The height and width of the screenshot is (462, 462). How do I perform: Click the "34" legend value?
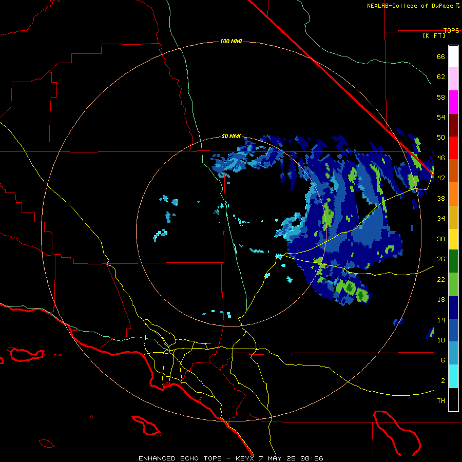coord(441,219)
